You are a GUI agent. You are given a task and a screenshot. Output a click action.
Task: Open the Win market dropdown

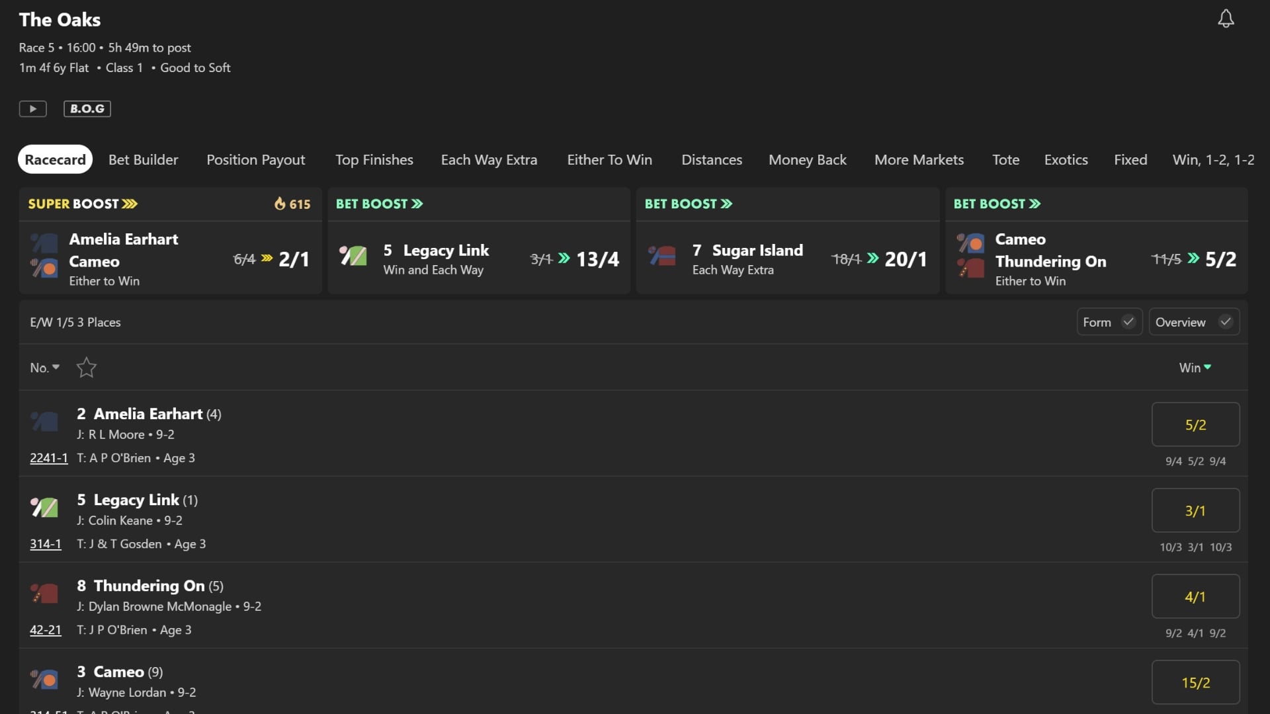click(1195, 368)
